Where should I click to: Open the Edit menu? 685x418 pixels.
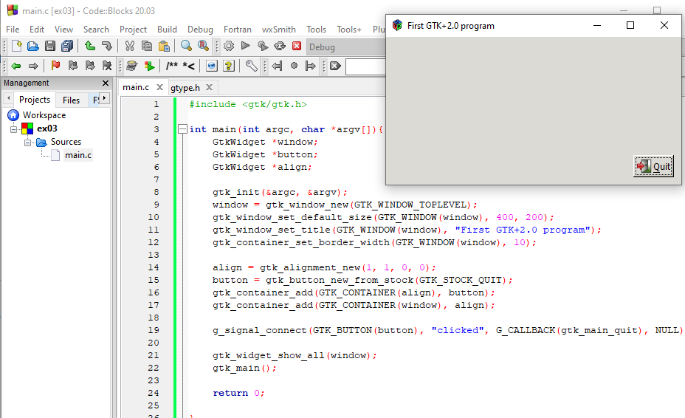[x=37, y=30]
